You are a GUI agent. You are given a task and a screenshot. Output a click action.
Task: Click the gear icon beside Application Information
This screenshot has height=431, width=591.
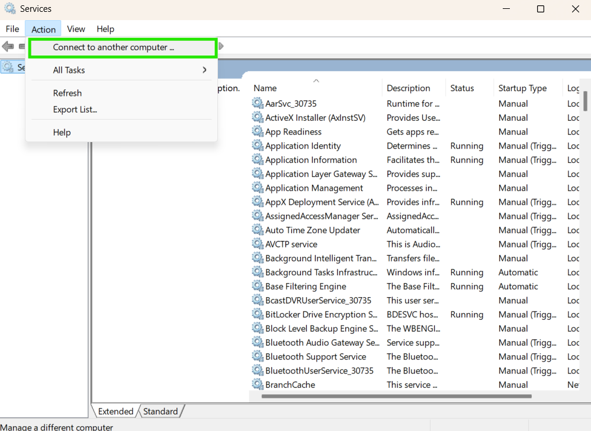[x=258, y=159]
